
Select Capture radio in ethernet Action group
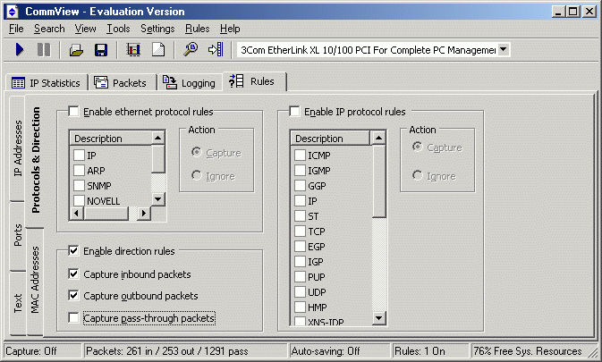(x=197, y=152)
